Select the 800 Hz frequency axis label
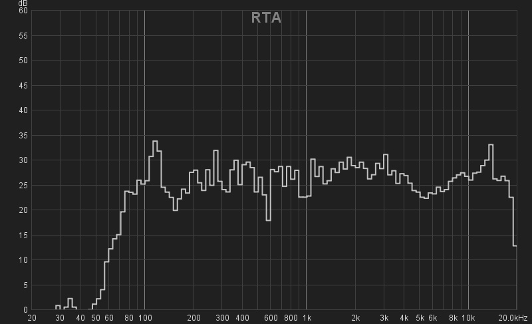This screenshot has height=324, width=532. tap(291, 318)
